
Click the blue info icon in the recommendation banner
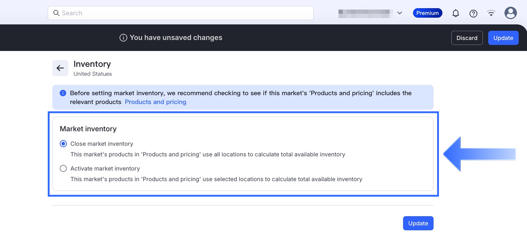(63, 93)
